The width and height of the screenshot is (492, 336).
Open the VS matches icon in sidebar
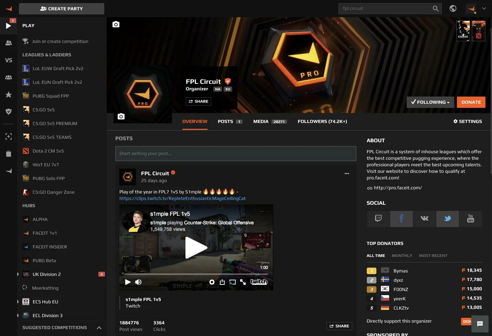tap(9, 60)
